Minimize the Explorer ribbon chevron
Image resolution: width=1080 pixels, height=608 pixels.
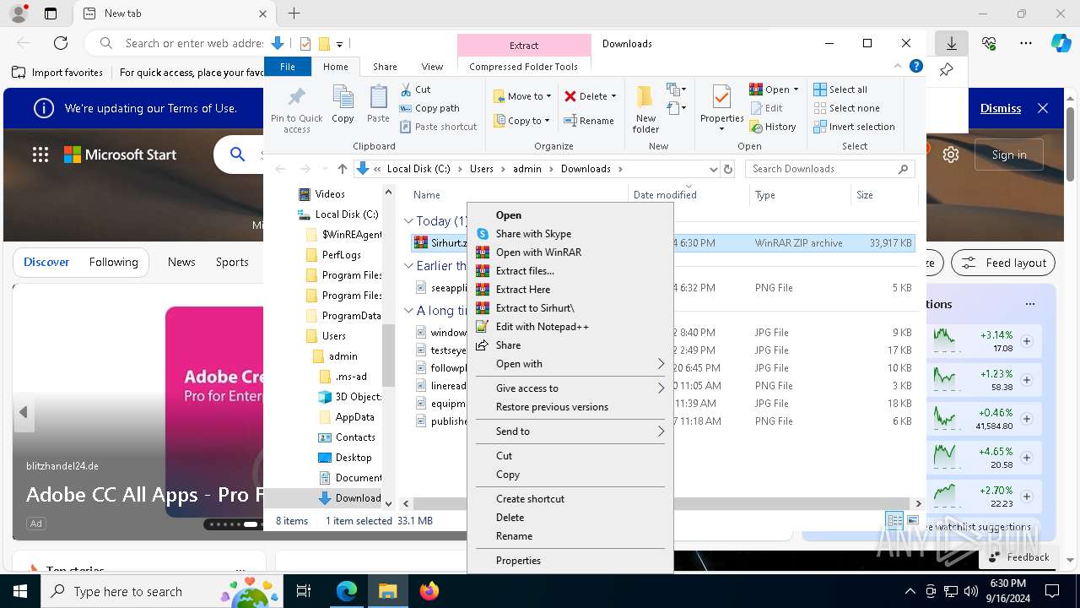coord(898,66)
